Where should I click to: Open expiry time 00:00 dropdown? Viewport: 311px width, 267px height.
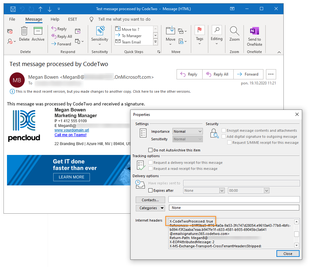[267, 191]
